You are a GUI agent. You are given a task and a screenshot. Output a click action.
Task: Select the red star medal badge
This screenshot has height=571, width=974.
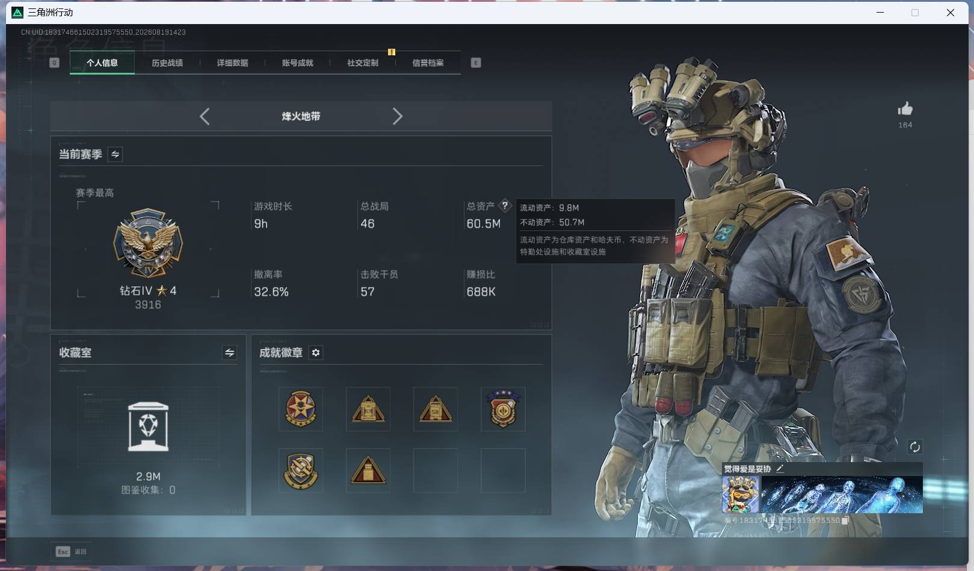(301, 409)
